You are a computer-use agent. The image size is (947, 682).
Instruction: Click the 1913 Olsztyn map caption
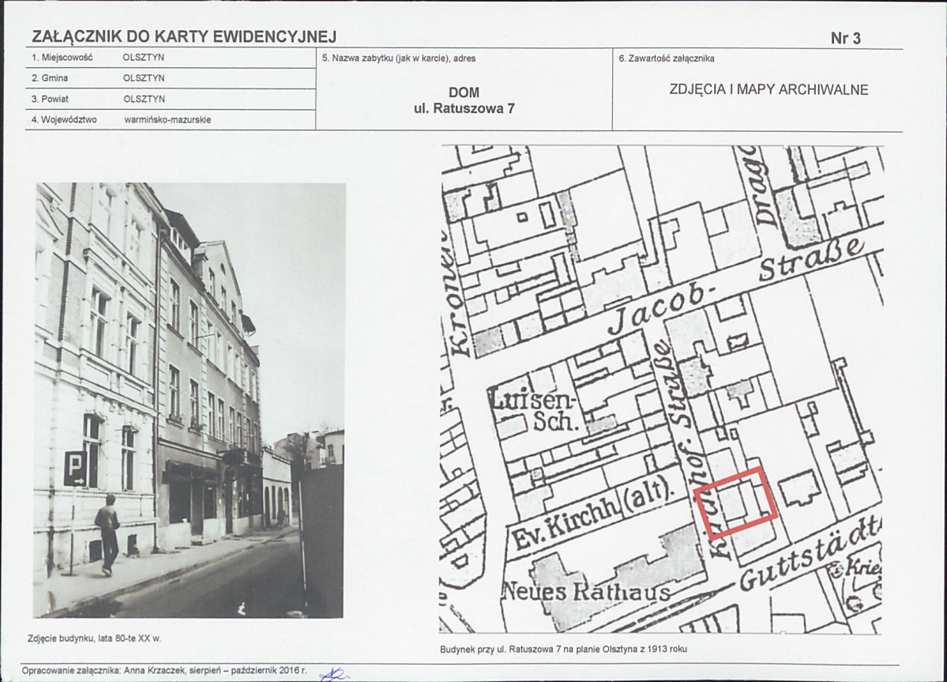(559, 650)
